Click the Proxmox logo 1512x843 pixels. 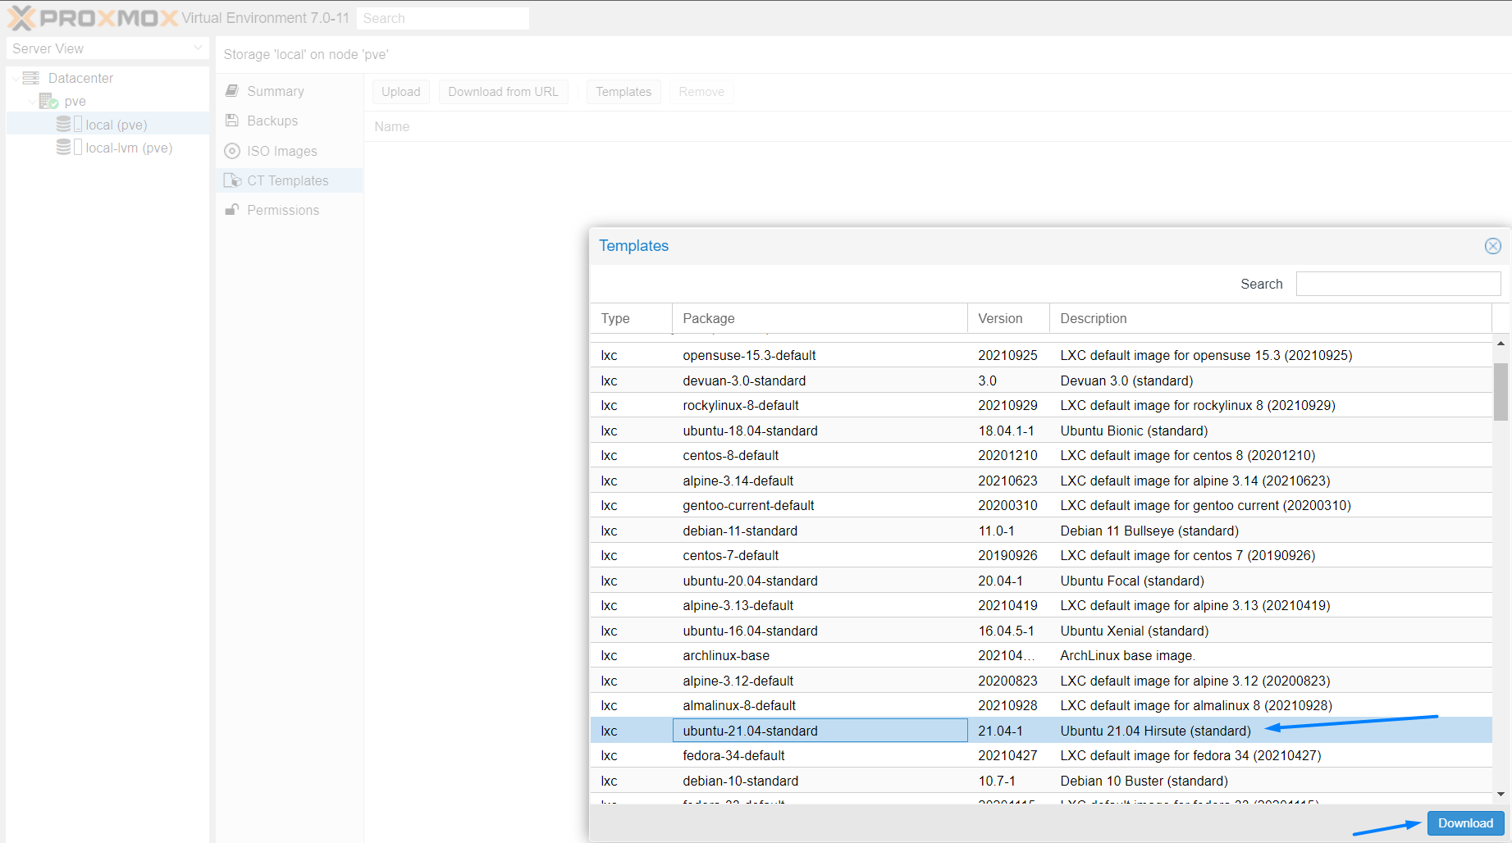point(93,18)
